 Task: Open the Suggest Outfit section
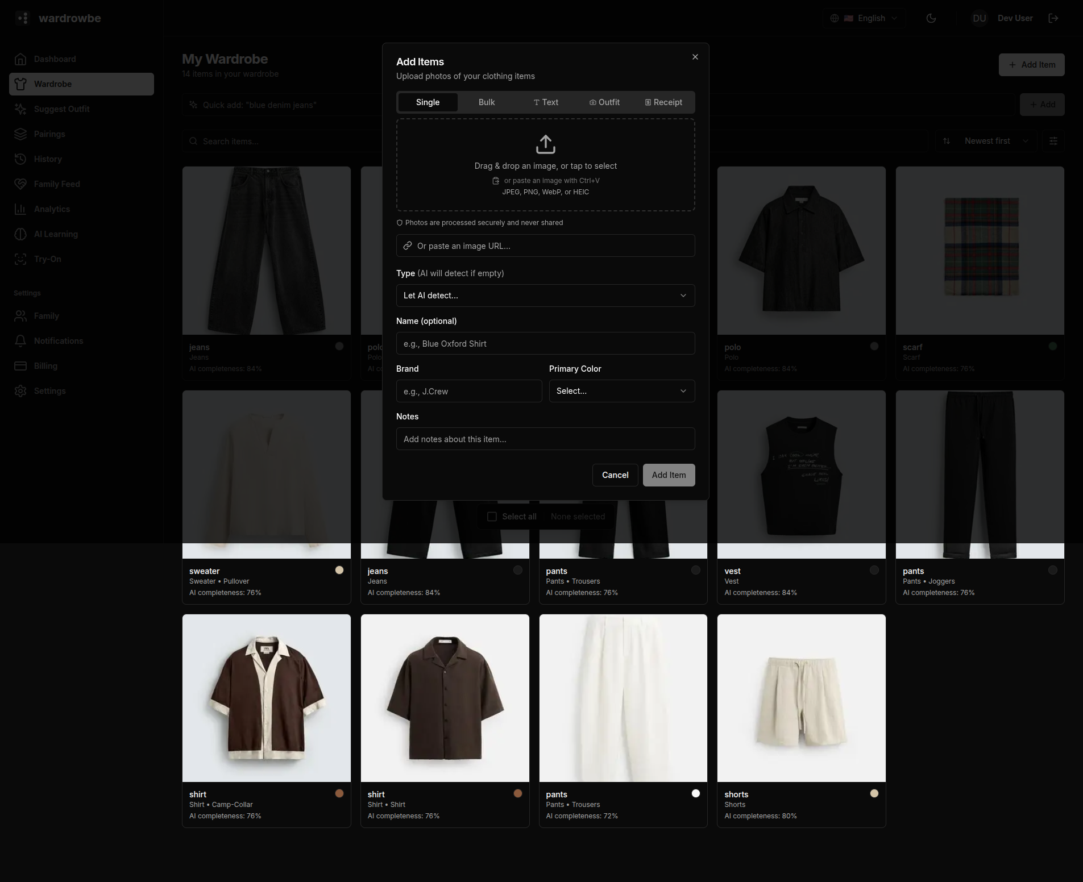tap(61, 109)
